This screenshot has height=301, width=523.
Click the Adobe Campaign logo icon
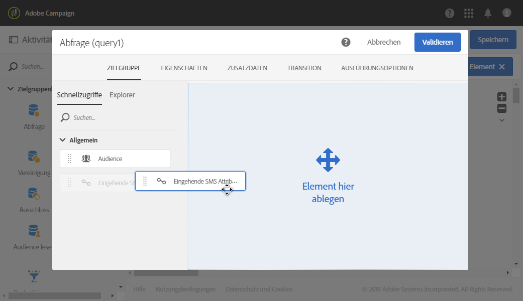(14, 14)
